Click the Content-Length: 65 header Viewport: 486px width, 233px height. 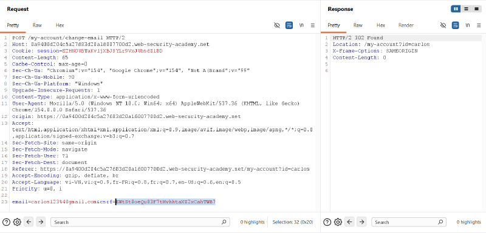40,57
